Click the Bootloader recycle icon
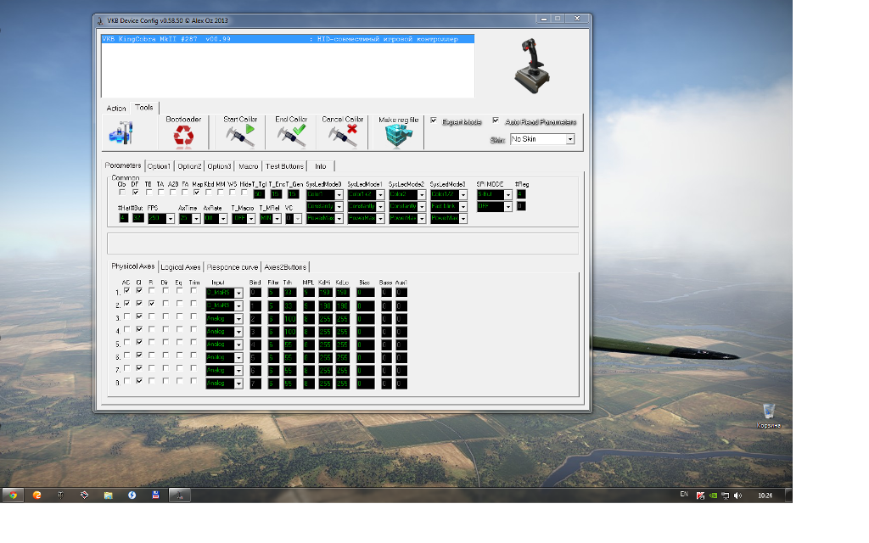The image size is (869, 543). tap(183, 136)
